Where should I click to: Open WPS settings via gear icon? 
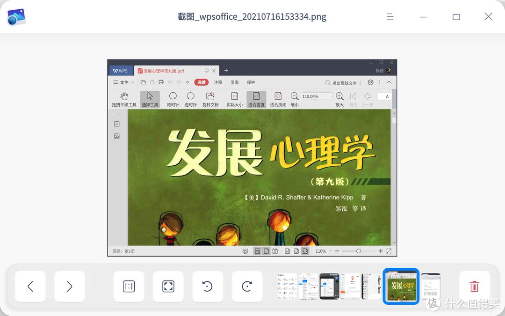pos(370,82)
